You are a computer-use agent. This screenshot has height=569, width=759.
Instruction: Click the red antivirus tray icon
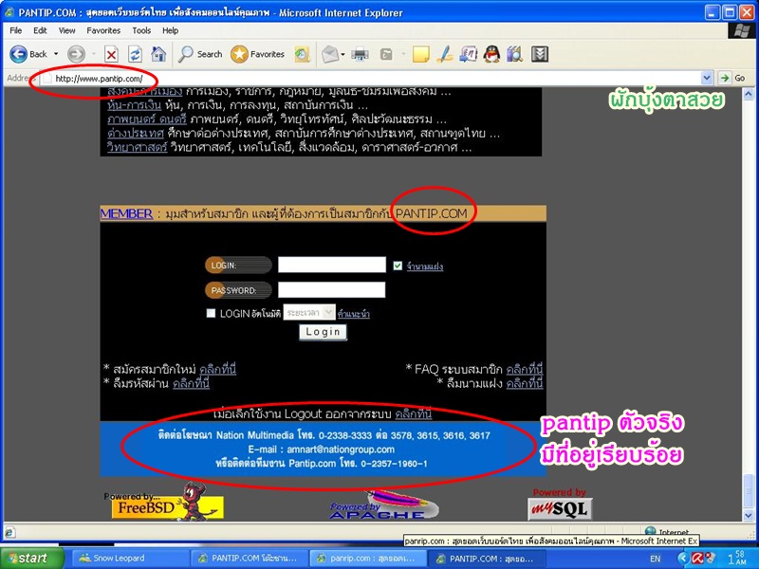point(697,559)
